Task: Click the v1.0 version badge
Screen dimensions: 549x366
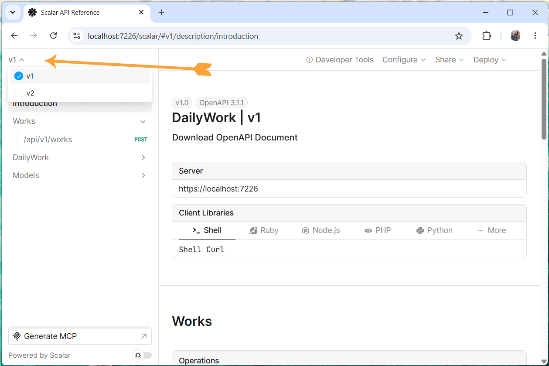Action: [x=182, y=103]
